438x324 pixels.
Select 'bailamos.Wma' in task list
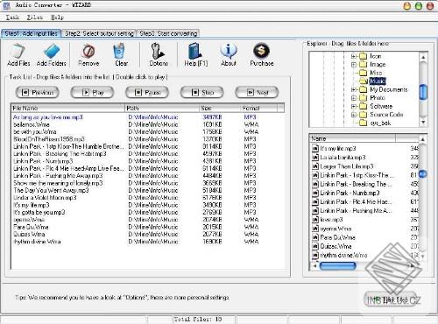pos(148,124)
